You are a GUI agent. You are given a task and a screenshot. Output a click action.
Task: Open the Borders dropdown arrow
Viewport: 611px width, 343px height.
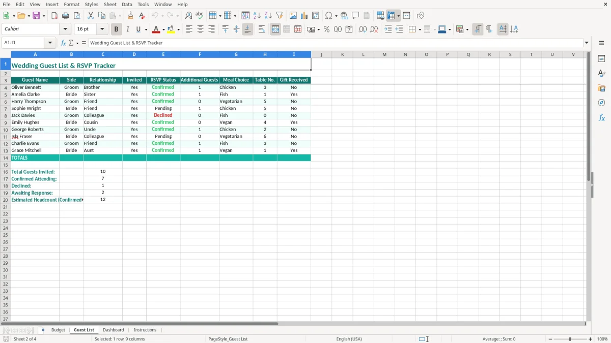pos(419,29)
